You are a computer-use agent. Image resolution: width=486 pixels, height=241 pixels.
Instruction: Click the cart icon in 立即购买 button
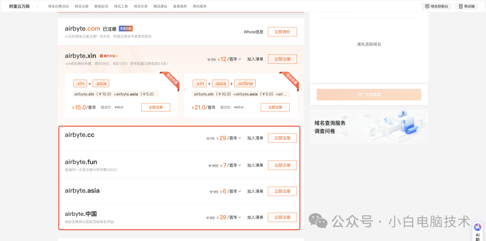[360, 95]
